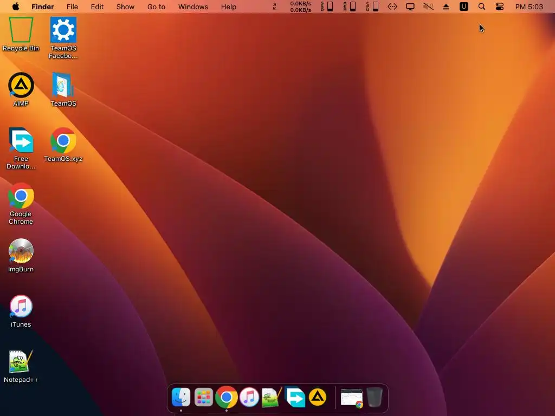Click the network speed arrows icon

point(274,6)
